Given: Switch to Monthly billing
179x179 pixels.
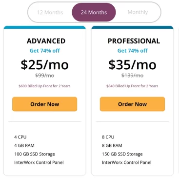Looking at the screenshot, I should [138, 12].
